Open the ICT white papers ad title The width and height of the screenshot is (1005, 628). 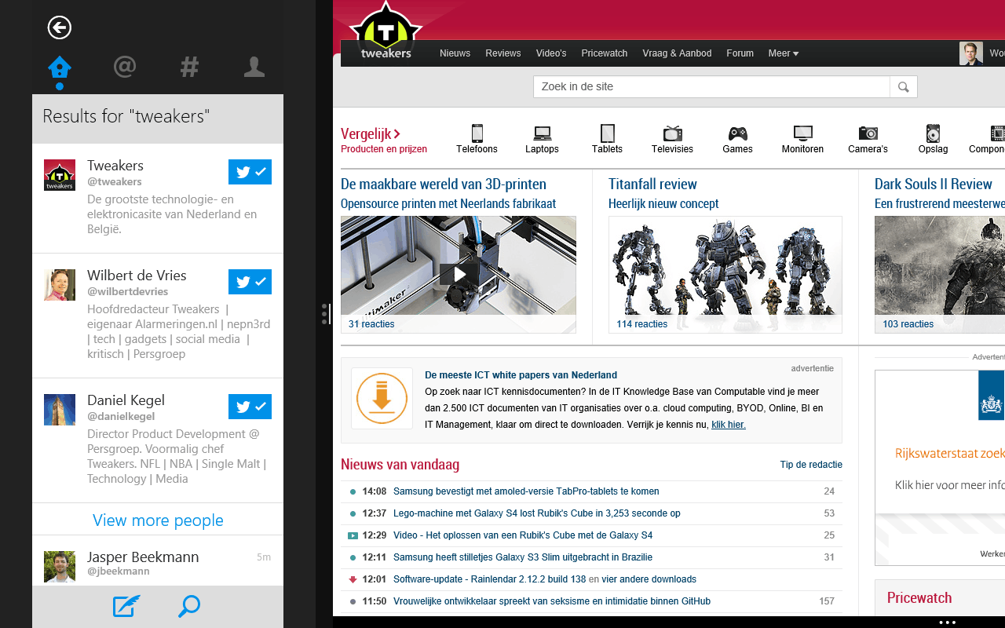pyautogui.click(x=521, y=375)
